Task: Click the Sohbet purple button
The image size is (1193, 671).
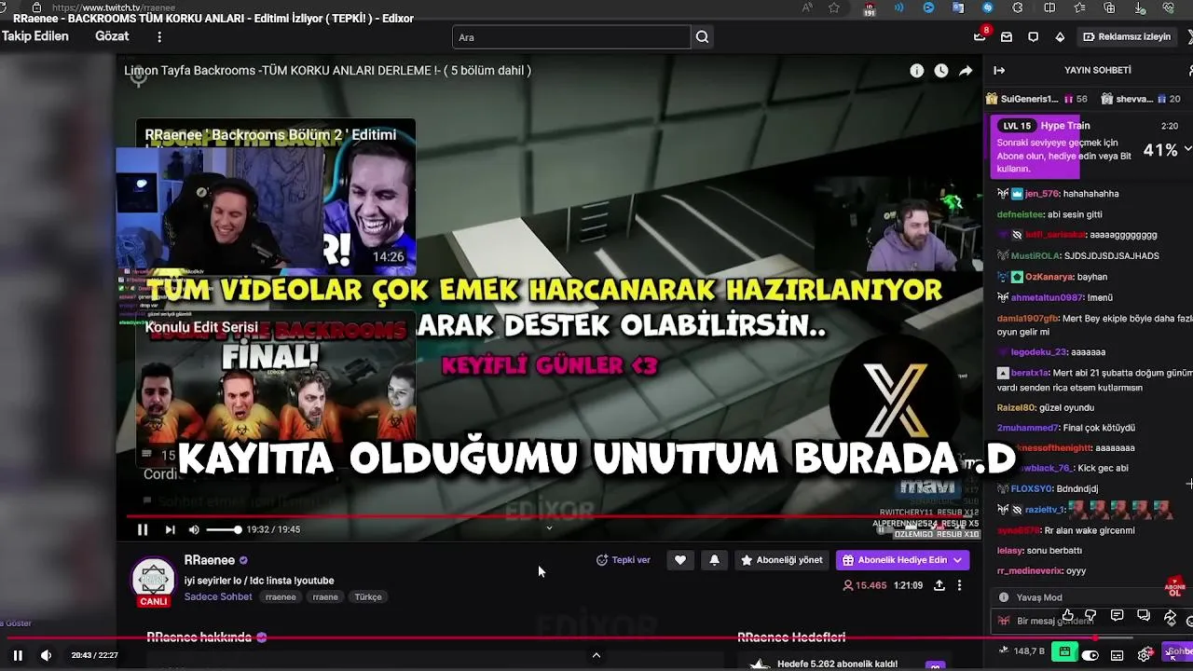Action: tap(1177, 651)
